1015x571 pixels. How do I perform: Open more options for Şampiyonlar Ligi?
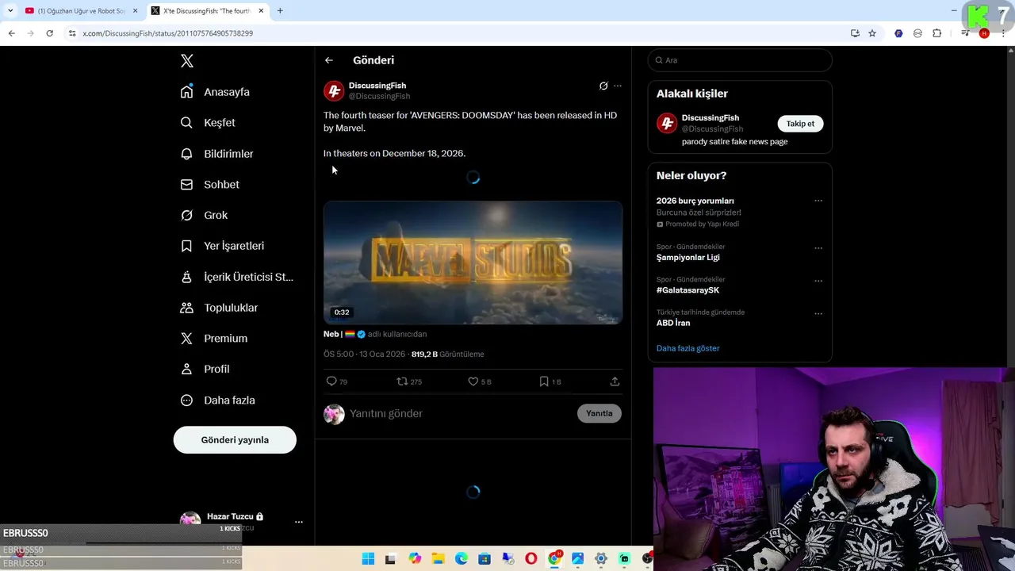pyautogui.click(x=818, y=248)
